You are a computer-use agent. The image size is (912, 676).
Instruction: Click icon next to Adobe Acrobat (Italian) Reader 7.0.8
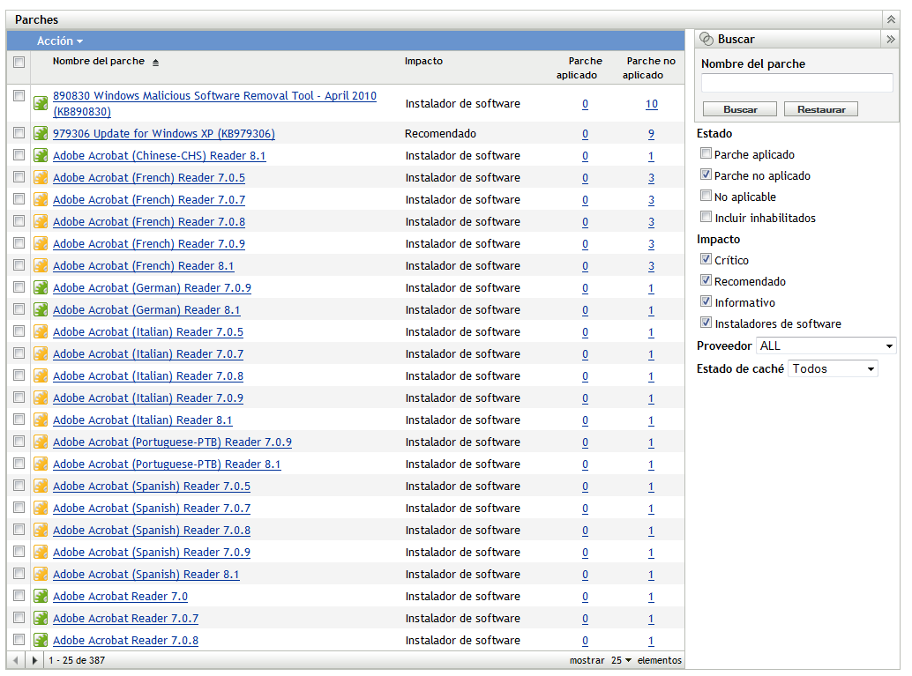click(41, 376)
